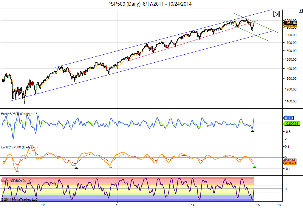Image resolution: width=303 pixels, height=215 pixels.
Task: Click the black 1964.58 price marker
Action: (x=290, y=23)
